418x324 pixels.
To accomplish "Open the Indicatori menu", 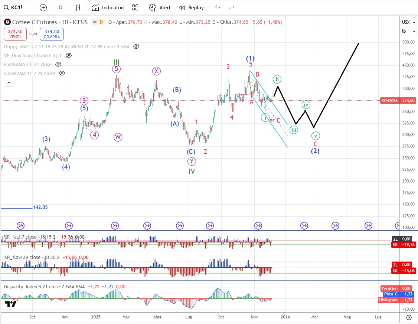I will [x=108, y=7].
